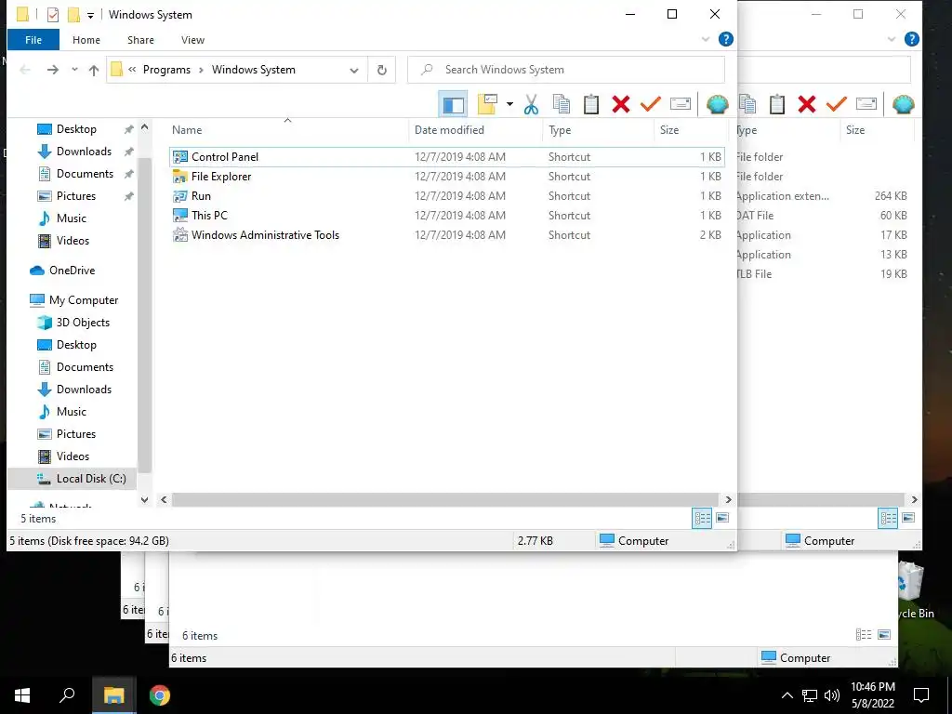Select the This PC shortcut

[x=447, y=215]
